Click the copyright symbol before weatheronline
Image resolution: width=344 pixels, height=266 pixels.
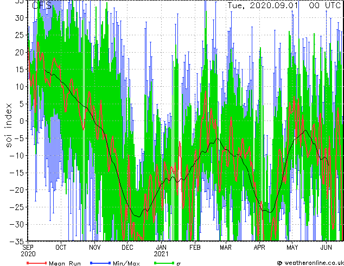[279, 263]
